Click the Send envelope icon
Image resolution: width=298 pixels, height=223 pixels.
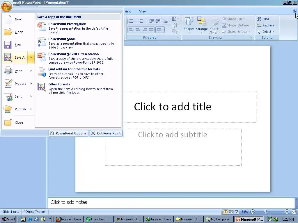click(x=8, y=96)
